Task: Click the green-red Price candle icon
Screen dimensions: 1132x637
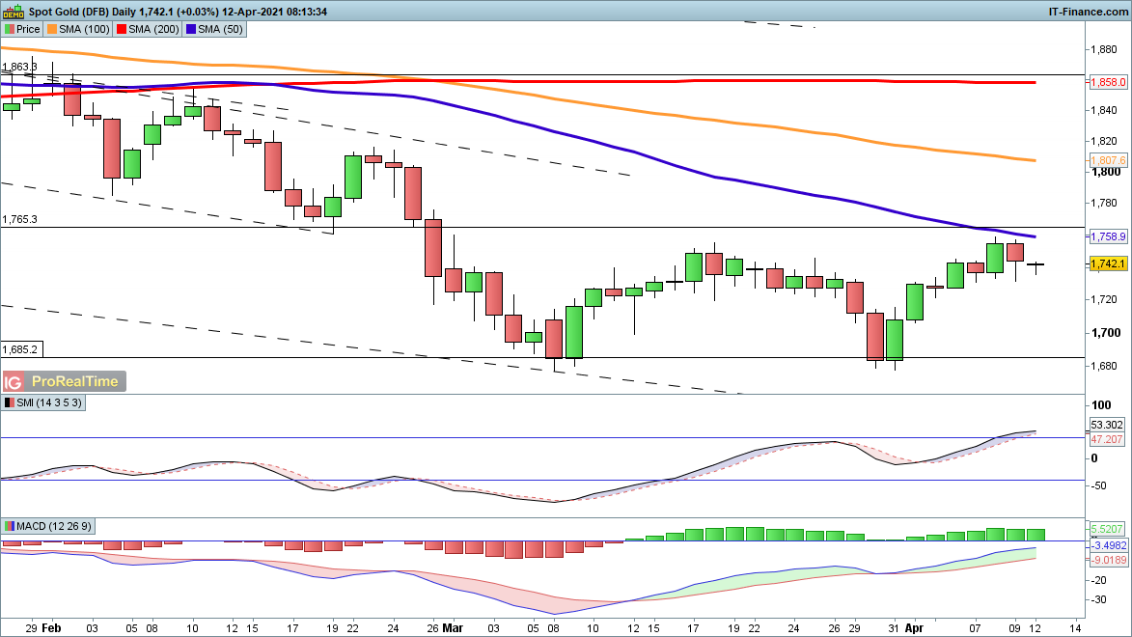Action: [x=9, y=29]
